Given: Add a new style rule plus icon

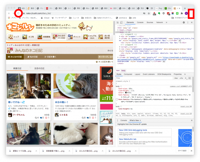Looking at the screenshot, I should tap(186, 78).
